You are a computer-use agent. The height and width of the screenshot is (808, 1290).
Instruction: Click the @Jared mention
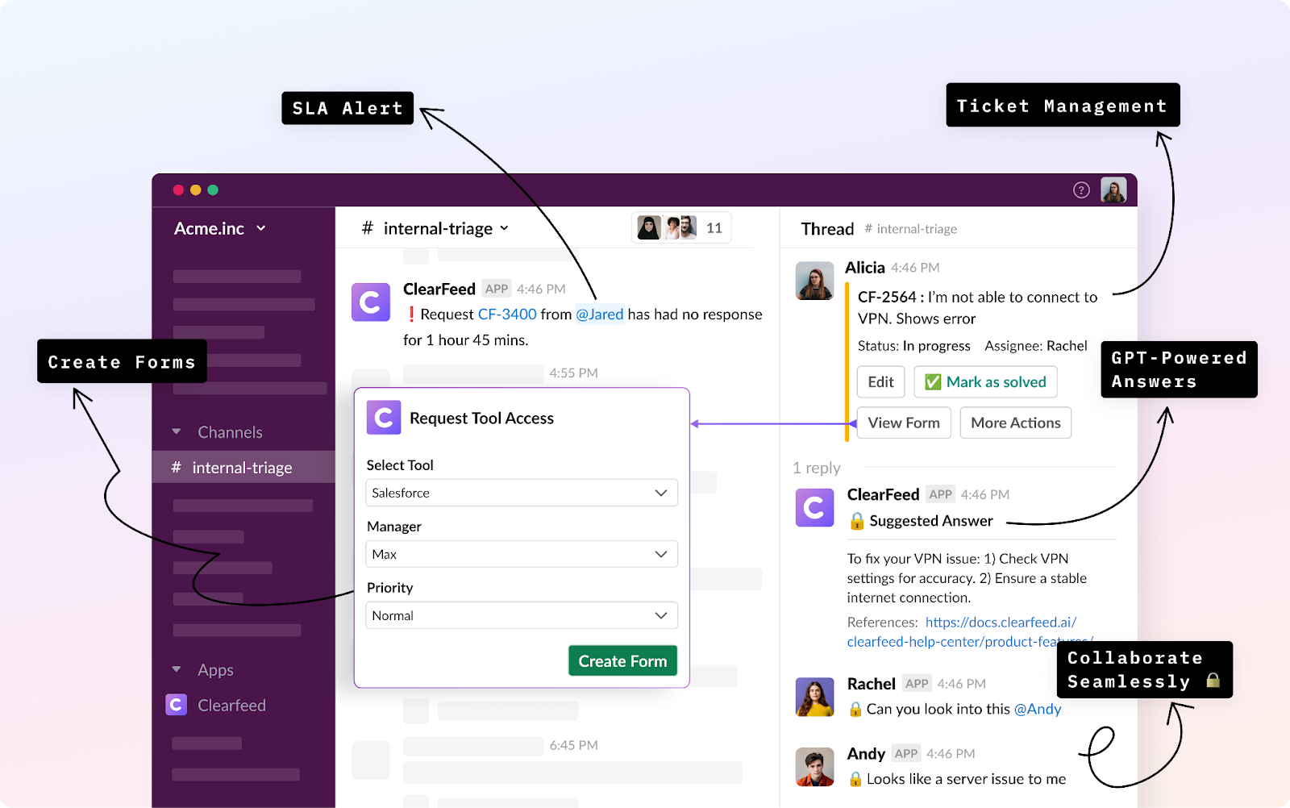coord(599,314)
